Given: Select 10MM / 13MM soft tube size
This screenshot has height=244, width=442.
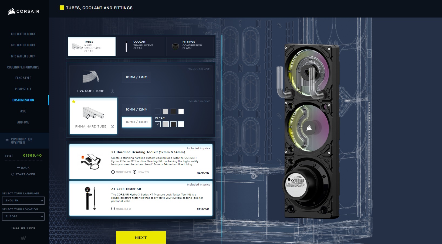Looking at the screenshot, I should [137, 77].
